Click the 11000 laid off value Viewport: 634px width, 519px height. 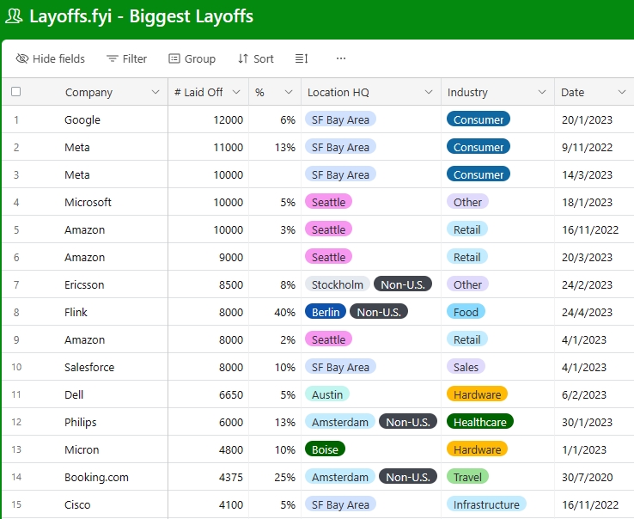(x=228, y=147)
